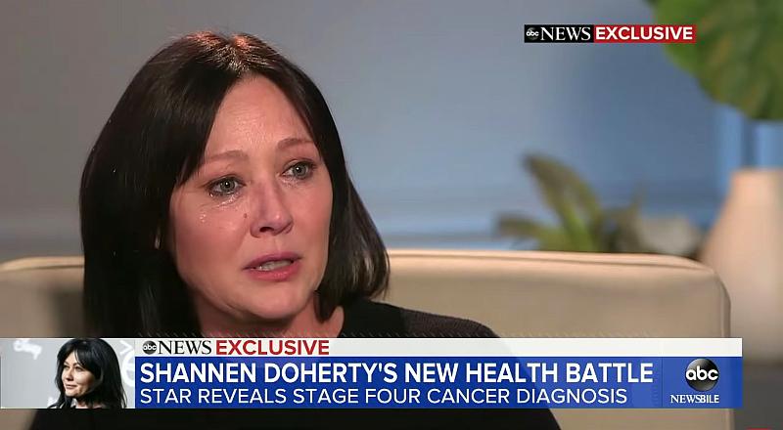Viewport: 783px width, 430px height.
Task: Click the empty white strip beside banner EXCLUSIVE
Action: coord(535,347)
